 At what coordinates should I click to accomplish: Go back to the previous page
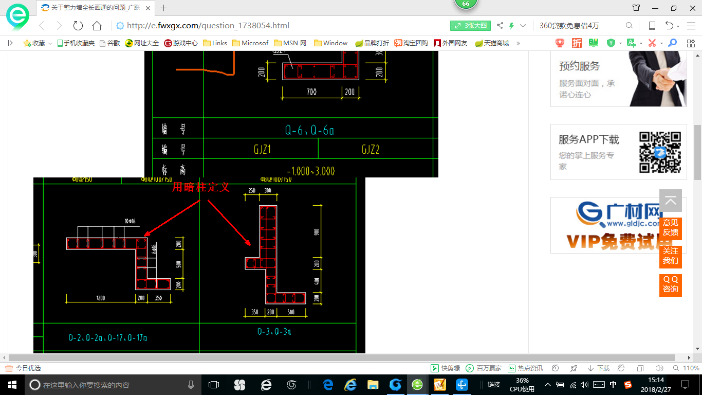pos(43,26)
